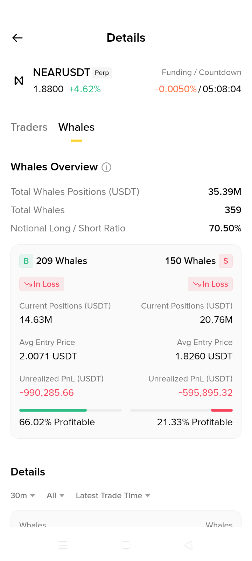The image size is (252, 561).
Task: Tap the Perp label badge
Action: (102, 73)
